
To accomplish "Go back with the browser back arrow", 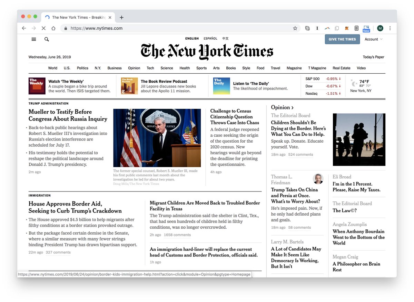I will point(24,28).
